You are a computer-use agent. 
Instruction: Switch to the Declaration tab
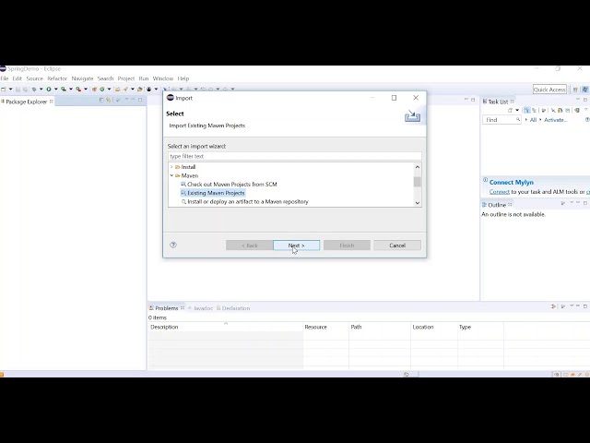233,308
